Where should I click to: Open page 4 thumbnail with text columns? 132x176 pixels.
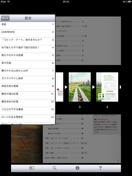click(107, 87)
